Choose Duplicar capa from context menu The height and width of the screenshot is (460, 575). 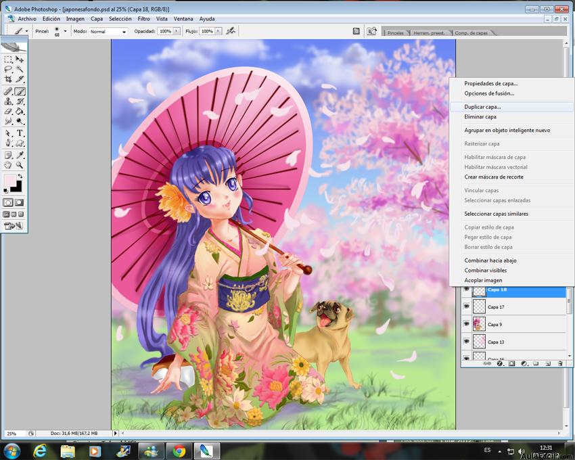pos(511,107)
